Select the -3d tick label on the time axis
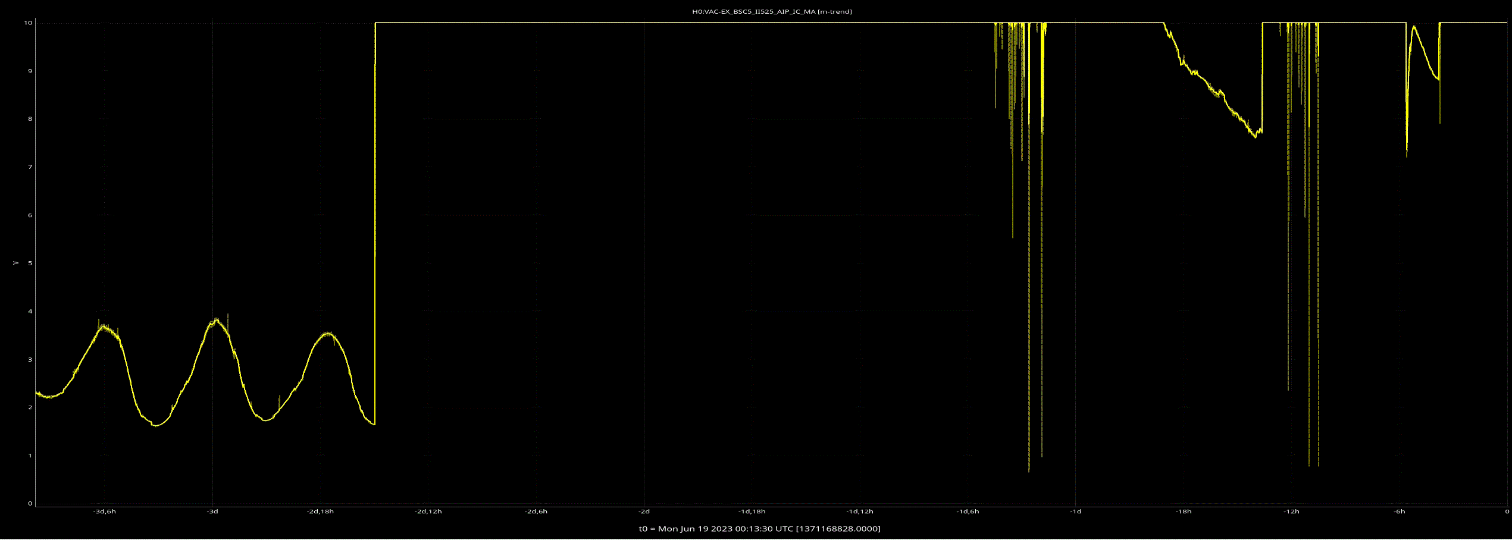This screenshot has height=540, width=1512. (x=212, y=511)
